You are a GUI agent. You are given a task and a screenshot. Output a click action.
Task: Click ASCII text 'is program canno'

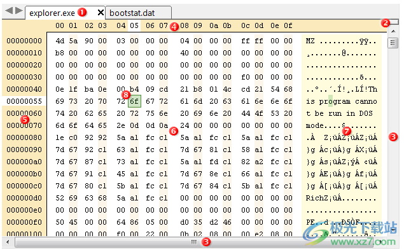point(341,102)
